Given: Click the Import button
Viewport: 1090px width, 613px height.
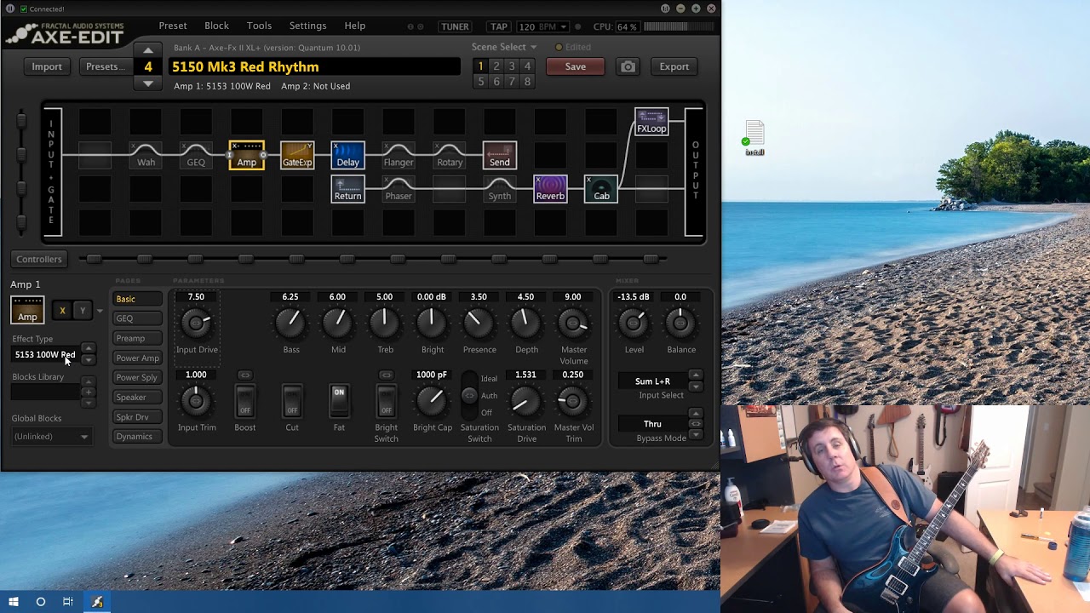Looking at the screenshot, I should 47,66.
